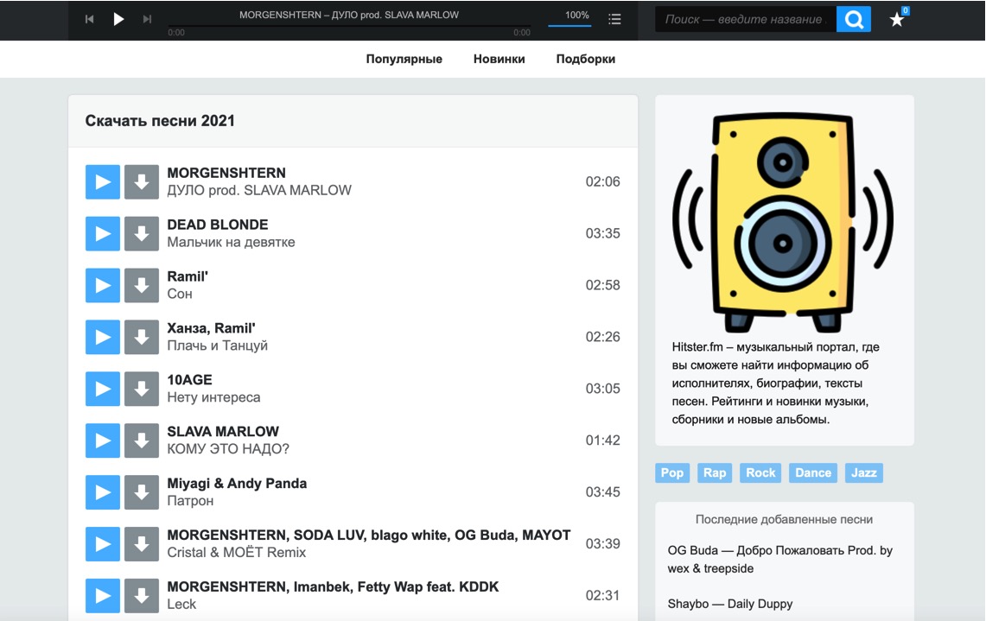
Task: Seek on the track progress bar
Action: click(349, 26)
